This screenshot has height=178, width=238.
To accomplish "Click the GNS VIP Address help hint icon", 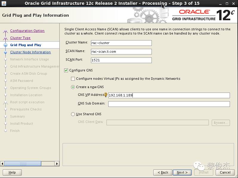I will click(x=106, y=95).
